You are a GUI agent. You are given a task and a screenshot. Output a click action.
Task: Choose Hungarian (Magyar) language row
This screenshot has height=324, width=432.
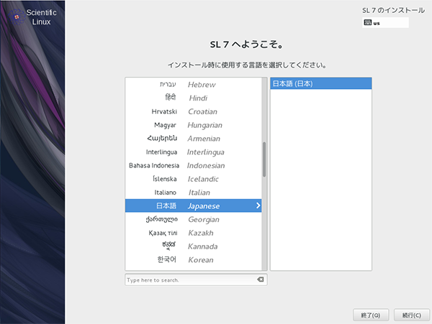194,125
